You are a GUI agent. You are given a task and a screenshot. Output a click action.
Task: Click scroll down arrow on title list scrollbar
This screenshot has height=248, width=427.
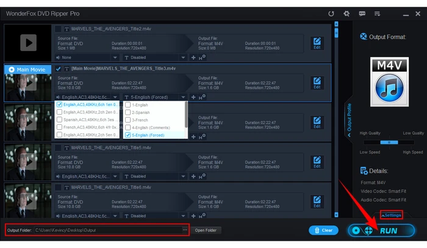pyautogui.click(x=336, y=215)
